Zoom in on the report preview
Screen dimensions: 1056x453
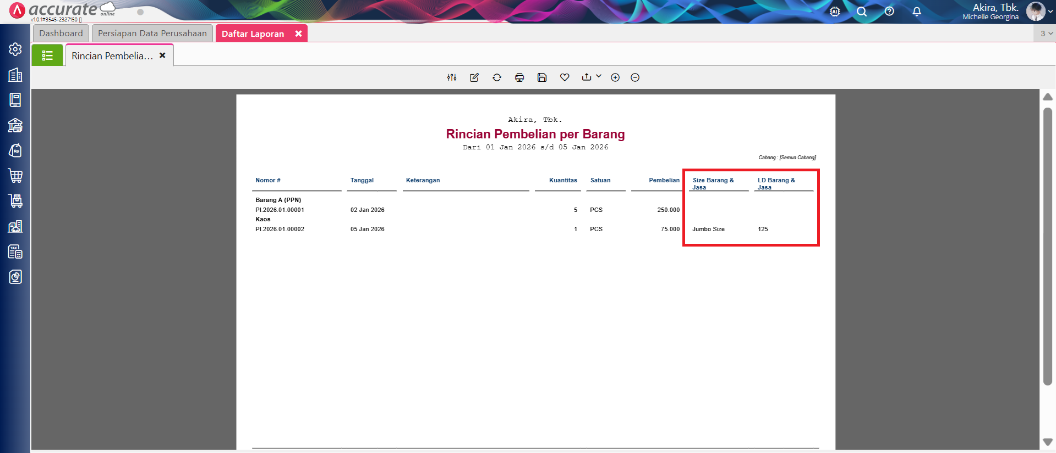point(615,77)
